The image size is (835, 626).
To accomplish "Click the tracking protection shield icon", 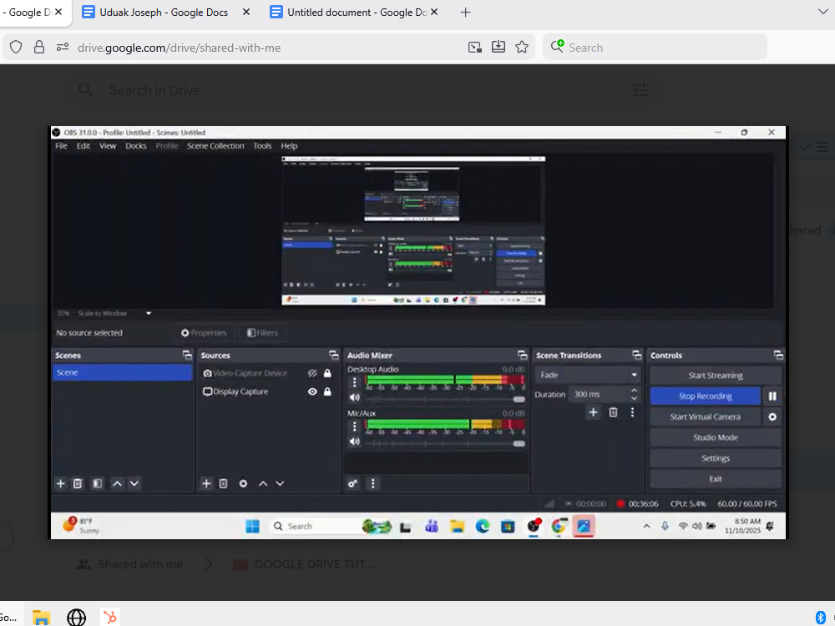I will tap(16, 48).
